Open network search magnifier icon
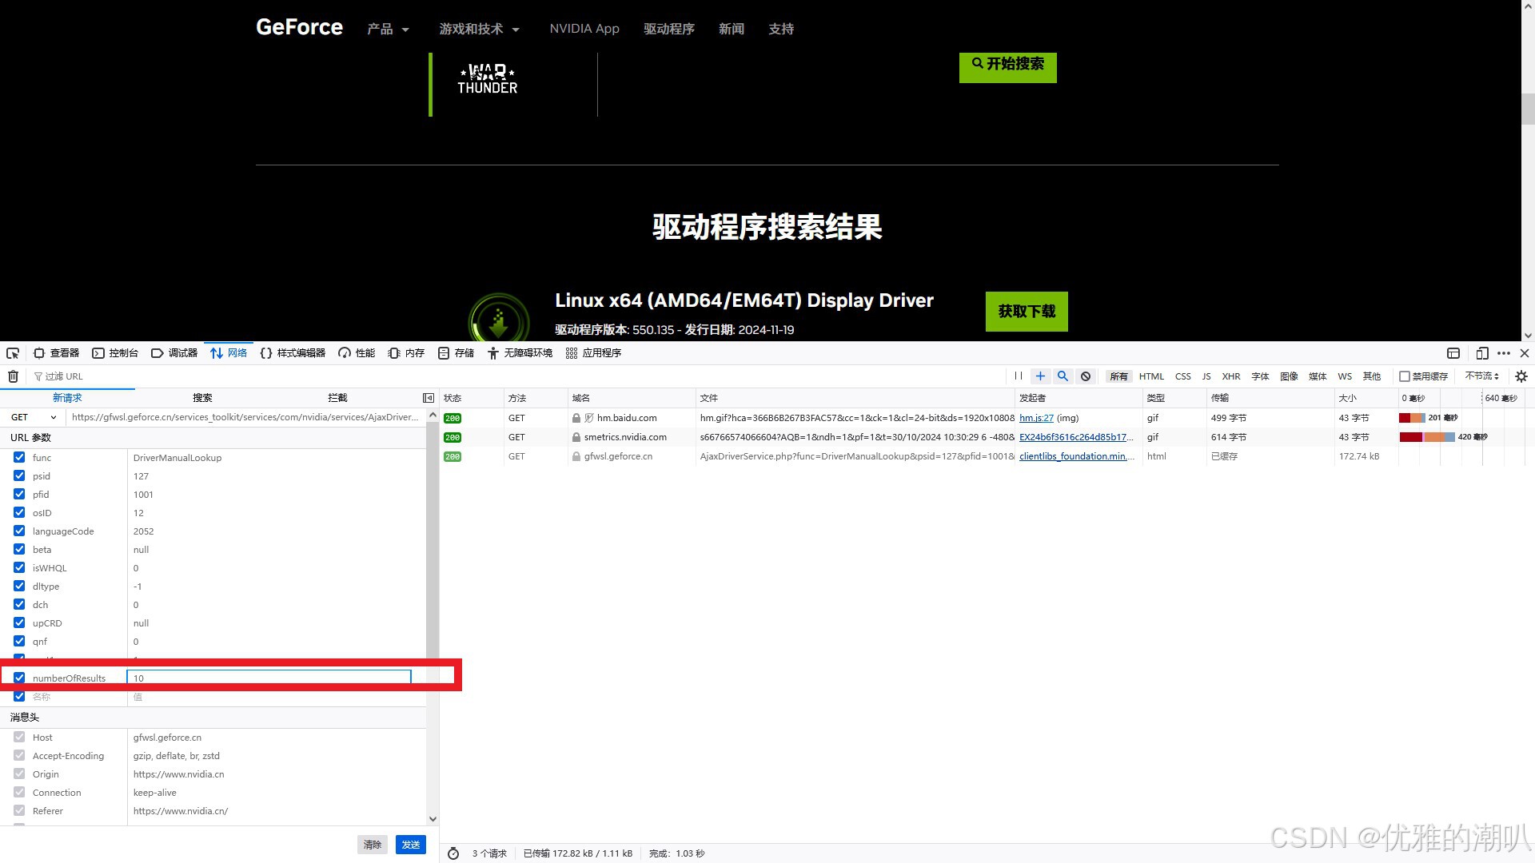Image resolution: width=1535 pixels, height=863 pixels. 1063,376
